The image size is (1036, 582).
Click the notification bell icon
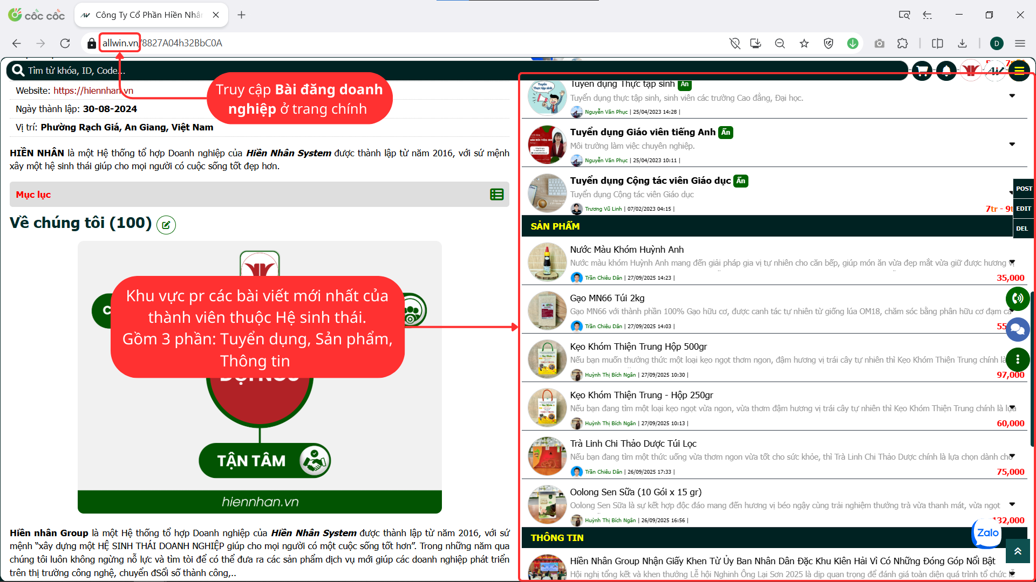click(946, 71)
